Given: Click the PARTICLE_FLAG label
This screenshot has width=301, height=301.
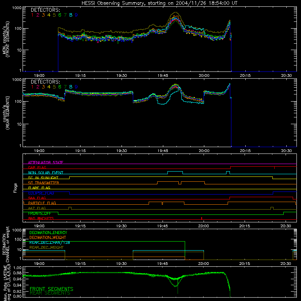Looking at the screenshot, I should pyautogui.click(x=42, y=203).
